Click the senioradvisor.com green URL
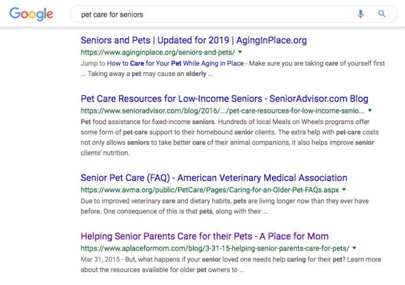The height and width of the screenshot is (285, 405). (x=223, y=111)
